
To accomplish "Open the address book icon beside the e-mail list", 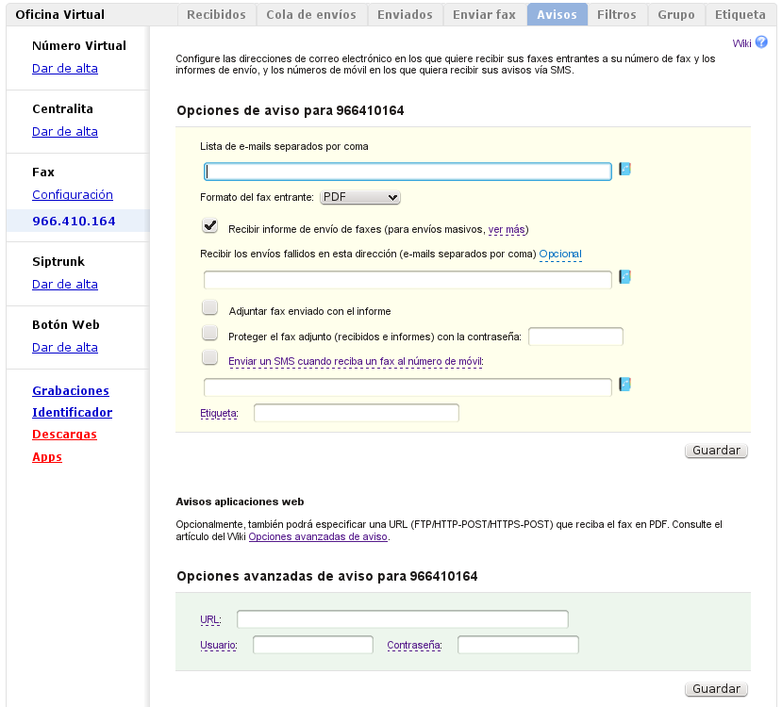I will click(x=624, y=171).
